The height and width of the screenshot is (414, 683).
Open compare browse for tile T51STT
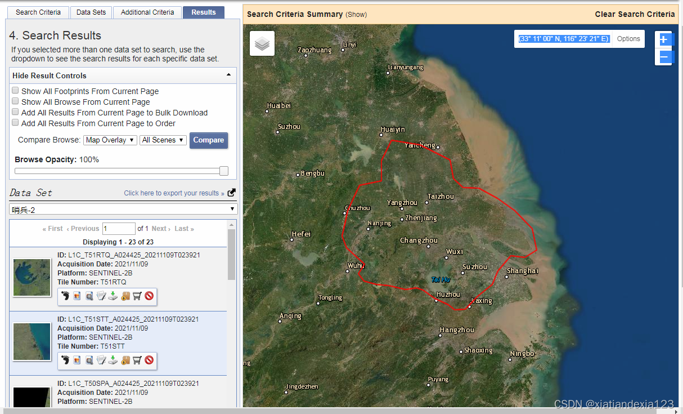click(x=89, y=360)
